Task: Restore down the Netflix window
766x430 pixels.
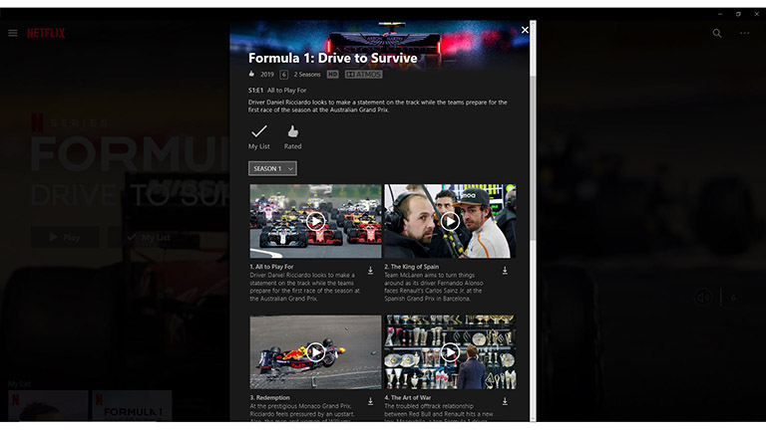Action: click(x=738, y=14)
